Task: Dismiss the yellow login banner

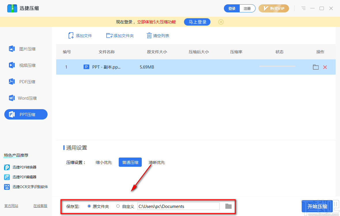Action: tap(221, 22)
